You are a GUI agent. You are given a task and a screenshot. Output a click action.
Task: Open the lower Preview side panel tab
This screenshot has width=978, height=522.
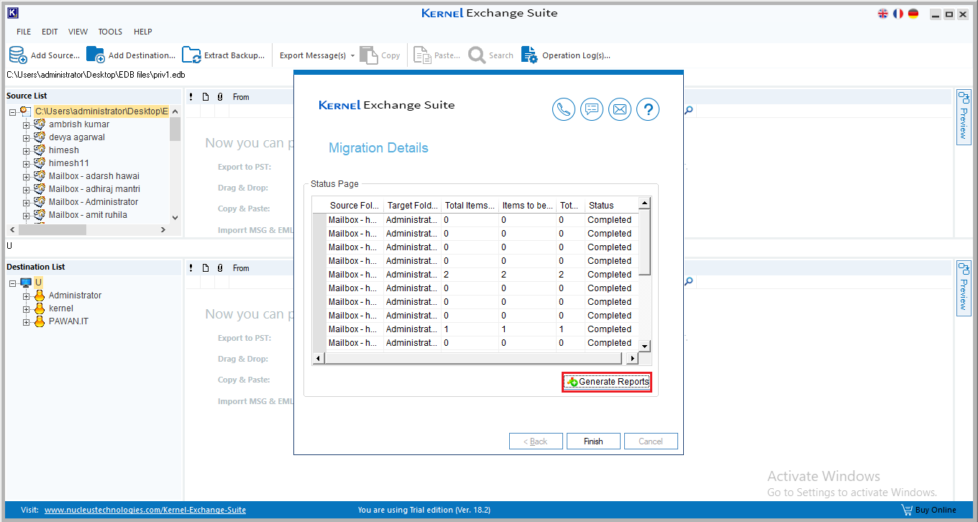964,288
